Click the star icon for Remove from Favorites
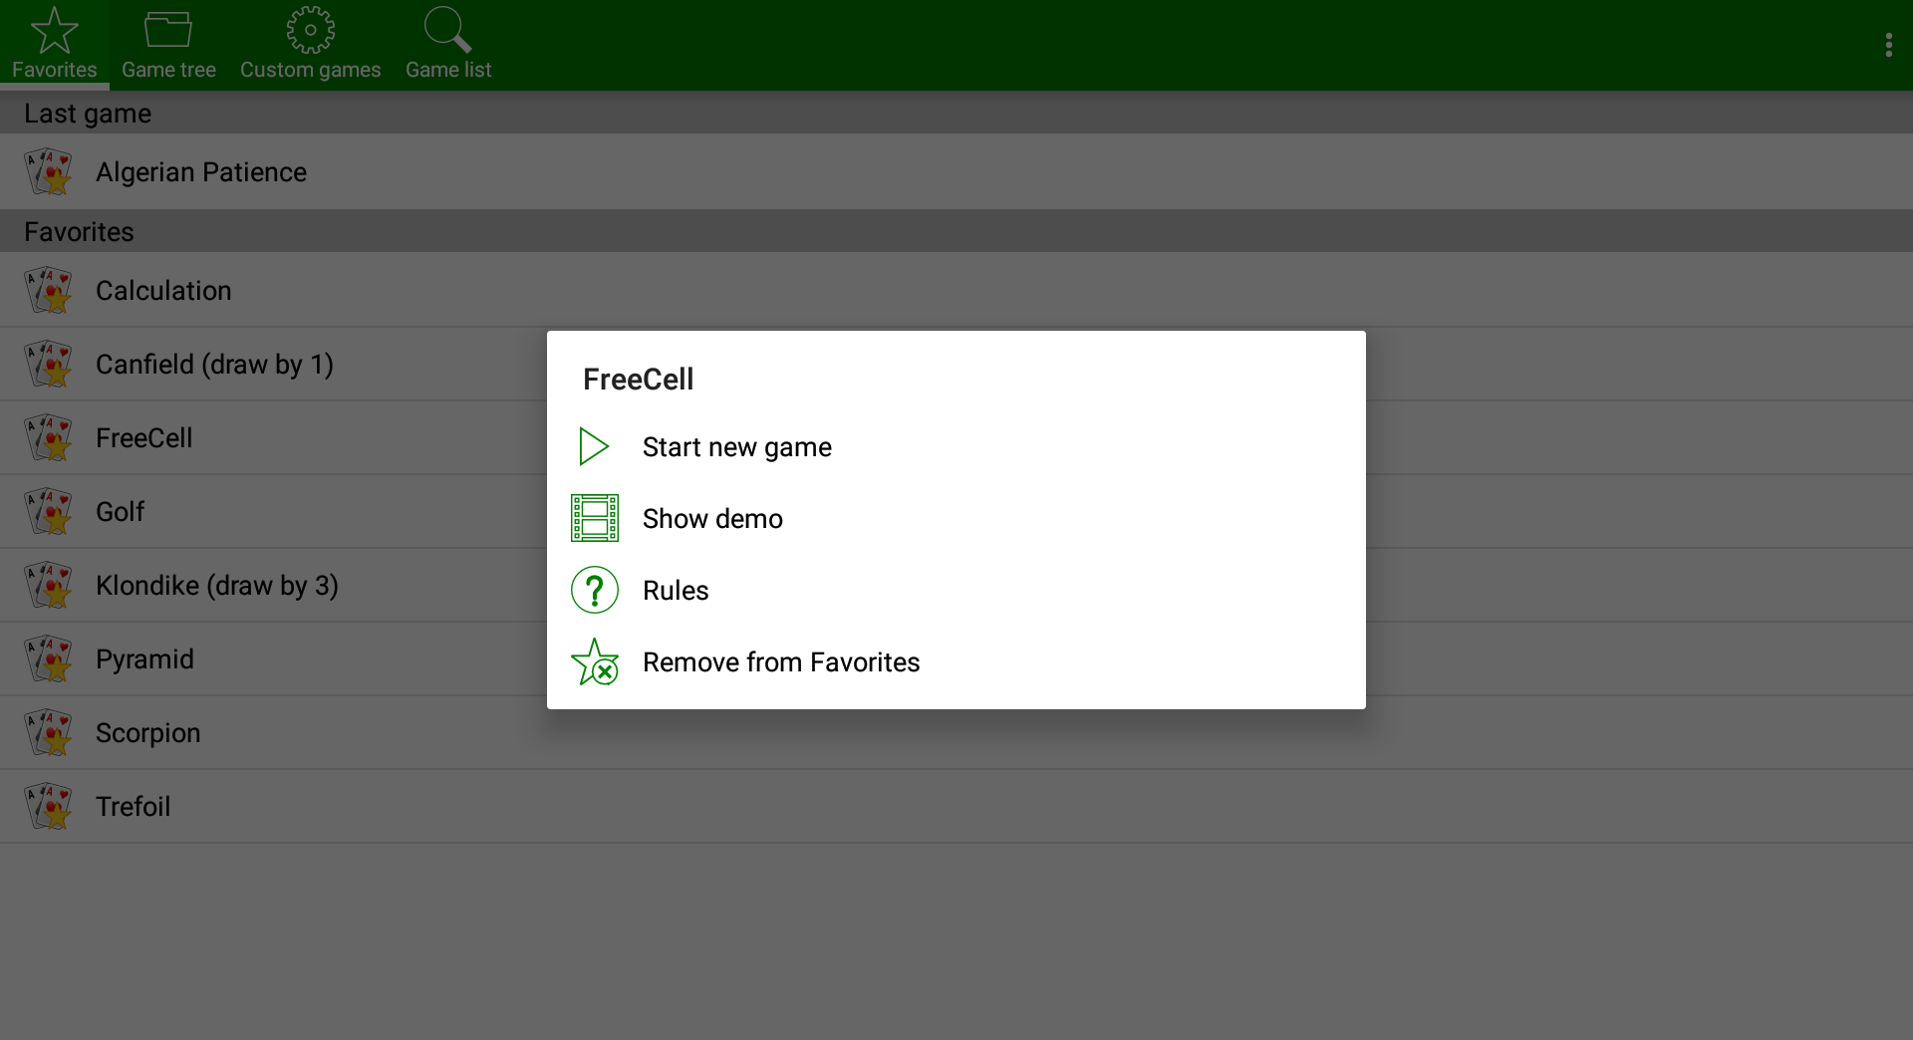The image size is (1913, 1040). [x=595, y=662]
